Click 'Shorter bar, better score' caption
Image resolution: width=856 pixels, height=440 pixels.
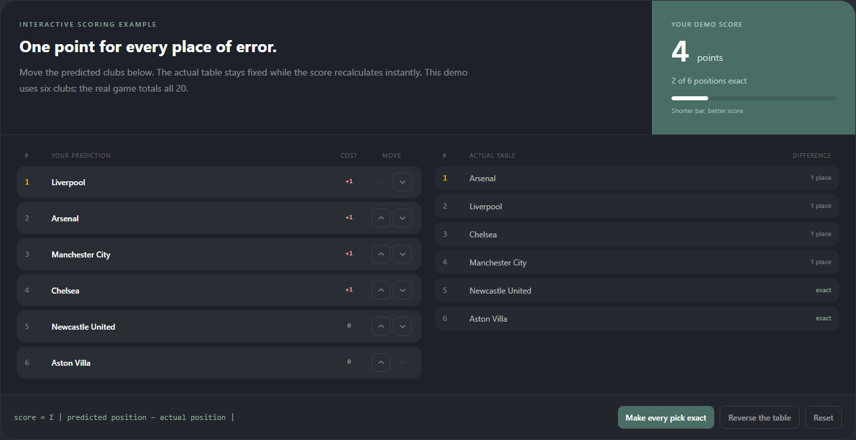(707, 111)
